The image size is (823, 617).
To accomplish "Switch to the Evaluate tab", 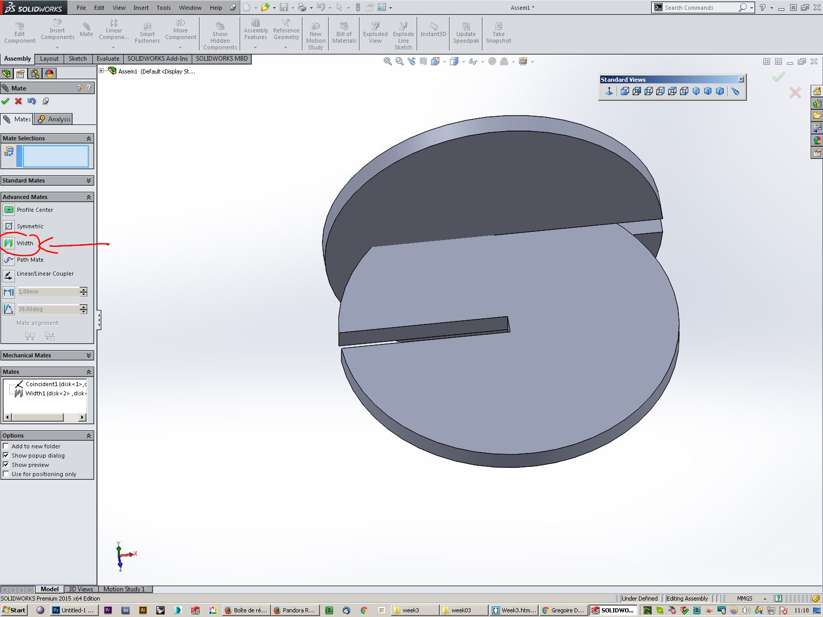I will tap(108, 59).
